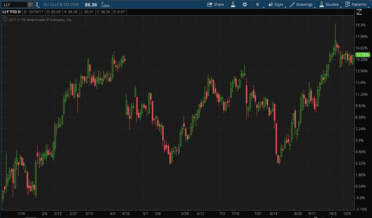The image size is (372, 218).
Task: Click the 12.6% axis label
Action: pos(361,82)
